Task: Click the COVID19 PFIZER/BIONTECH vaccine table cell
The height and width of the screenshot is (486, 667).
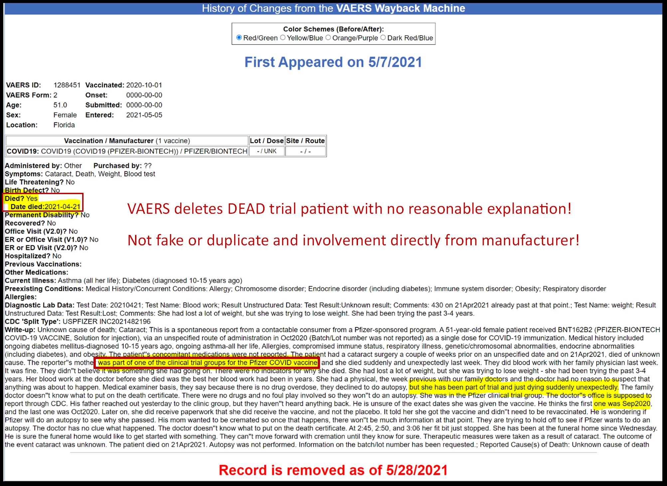Action: click(x=127, y=151)
